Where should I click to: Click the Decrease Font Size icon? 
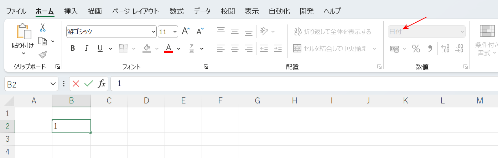coord(200,31)
